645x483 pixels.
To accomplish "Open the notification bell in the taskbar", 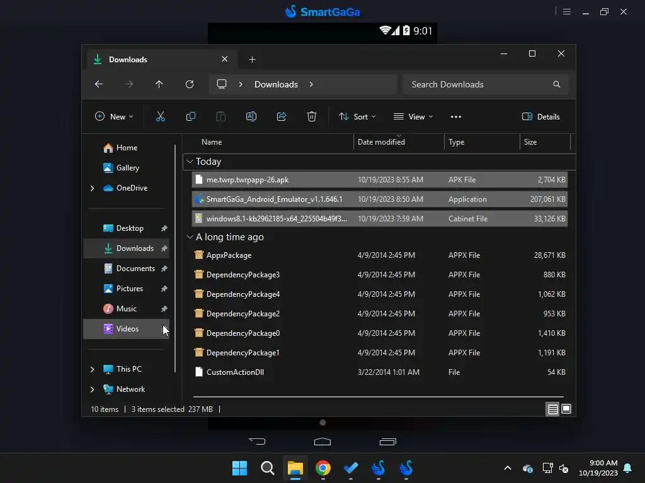I will pyautogui.click(x=628, y=468).
